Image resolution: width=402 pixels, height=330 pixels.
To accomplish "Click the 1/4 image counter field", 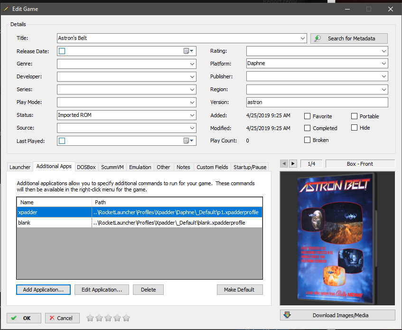I will click(x=311, y=164).
